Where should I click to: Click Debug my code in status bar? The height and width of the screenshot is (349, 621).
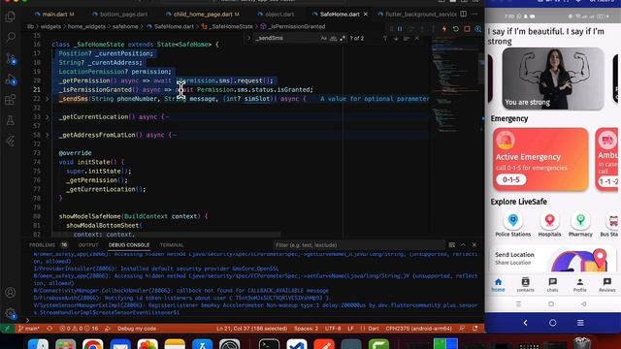point(137,329)
